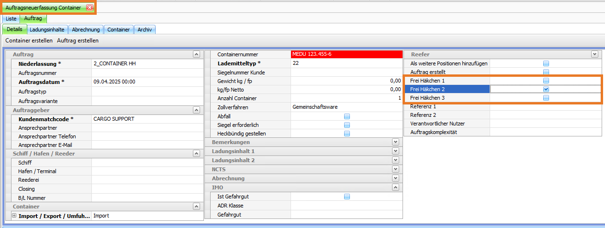Toggle the Reefer section dropdown arrow

[594, 54]
